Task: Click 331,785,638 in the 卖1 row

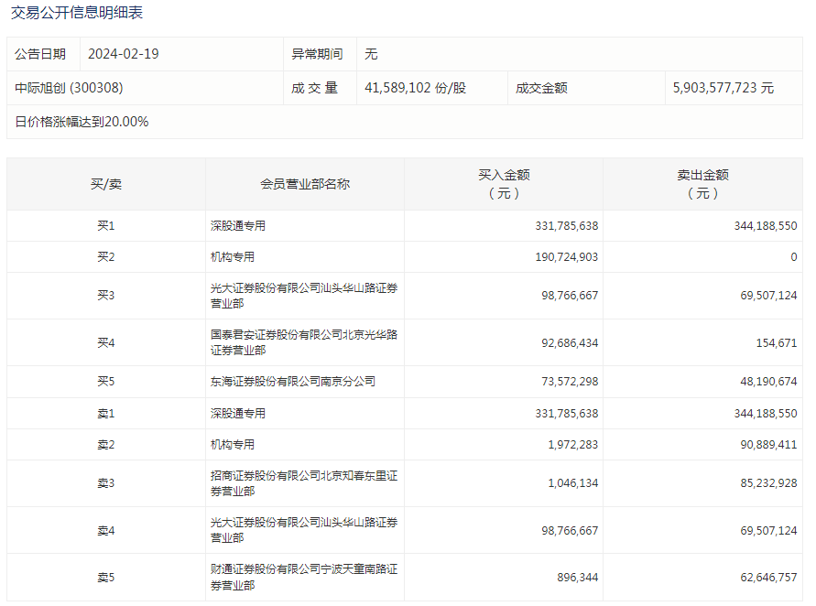Action: (x=567, y=414)
